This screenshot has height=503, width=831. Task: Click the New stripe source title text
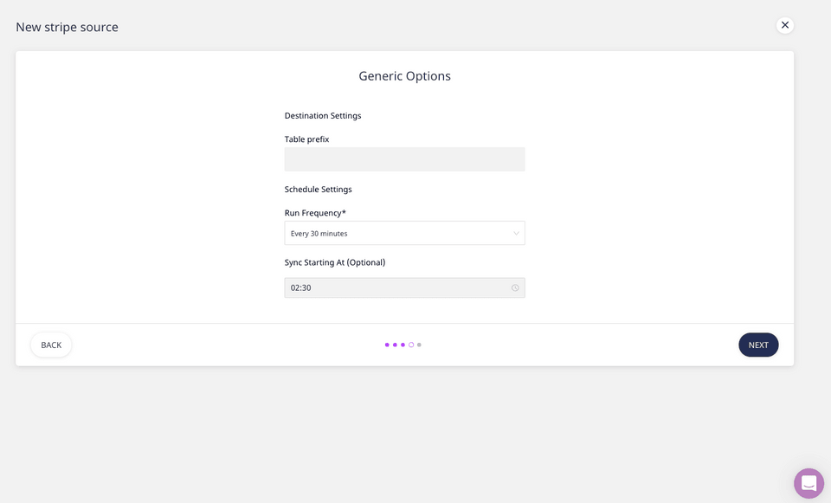[x=67, y=27]
